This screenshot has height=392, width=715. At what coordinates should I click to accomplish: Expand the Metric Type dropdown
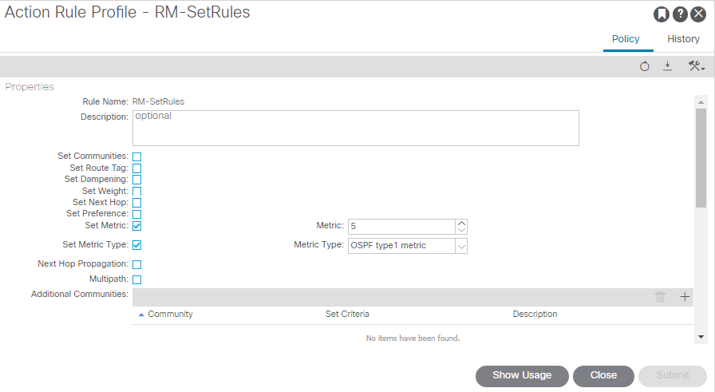[x=461, y=246]
